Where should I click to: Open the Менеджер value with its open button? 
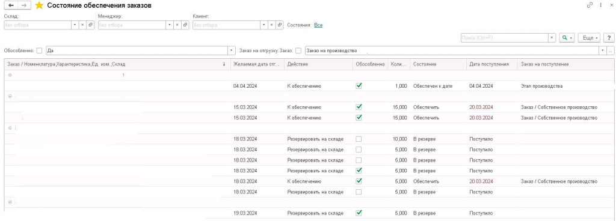click(x=185, y=25)
